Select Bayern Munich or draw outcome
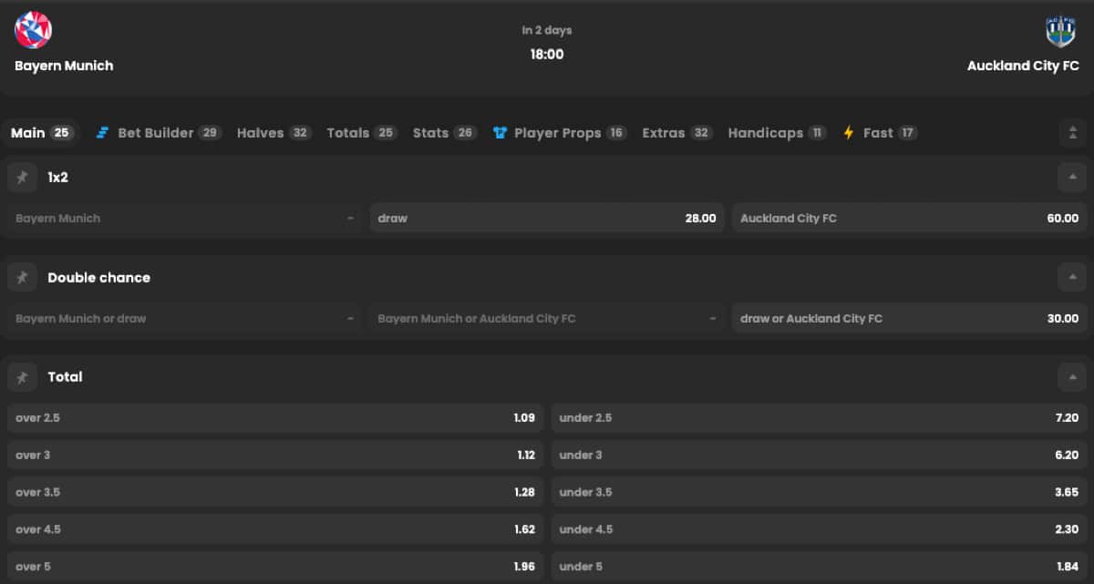 click(185, 319)
